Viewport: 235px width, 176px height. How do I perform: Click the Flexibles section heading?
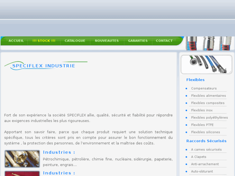coord(196,80)
